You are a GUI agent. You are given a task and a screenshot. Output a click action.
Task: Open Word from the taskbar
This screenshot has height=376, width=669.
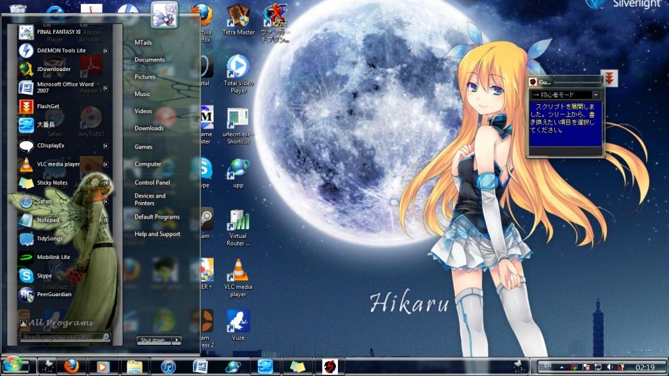[x=200, y=366]
